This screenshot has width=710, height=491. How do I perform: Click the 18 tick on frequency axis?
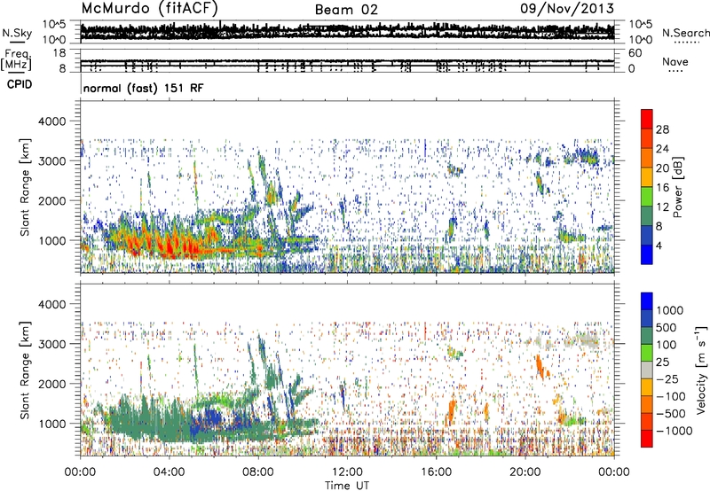tap(59, 53)
